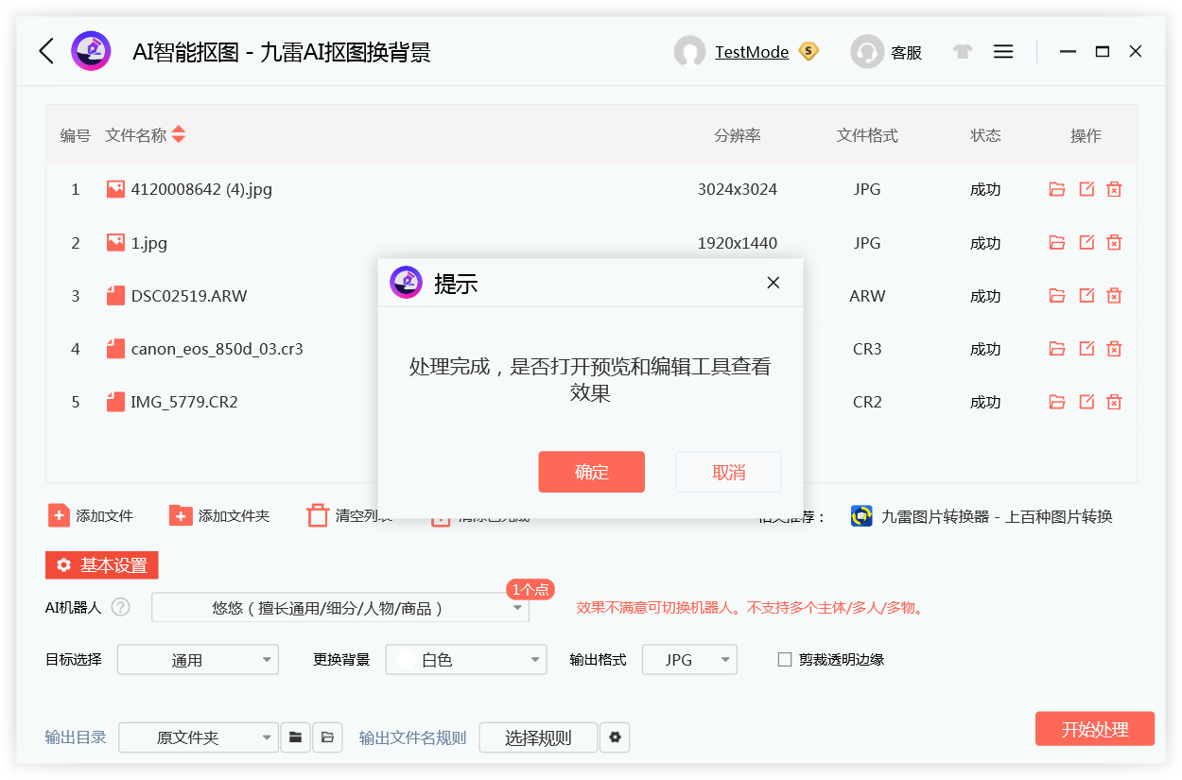Open the hamburger main menu
1182x780 pixels.
coord(1003,52)
